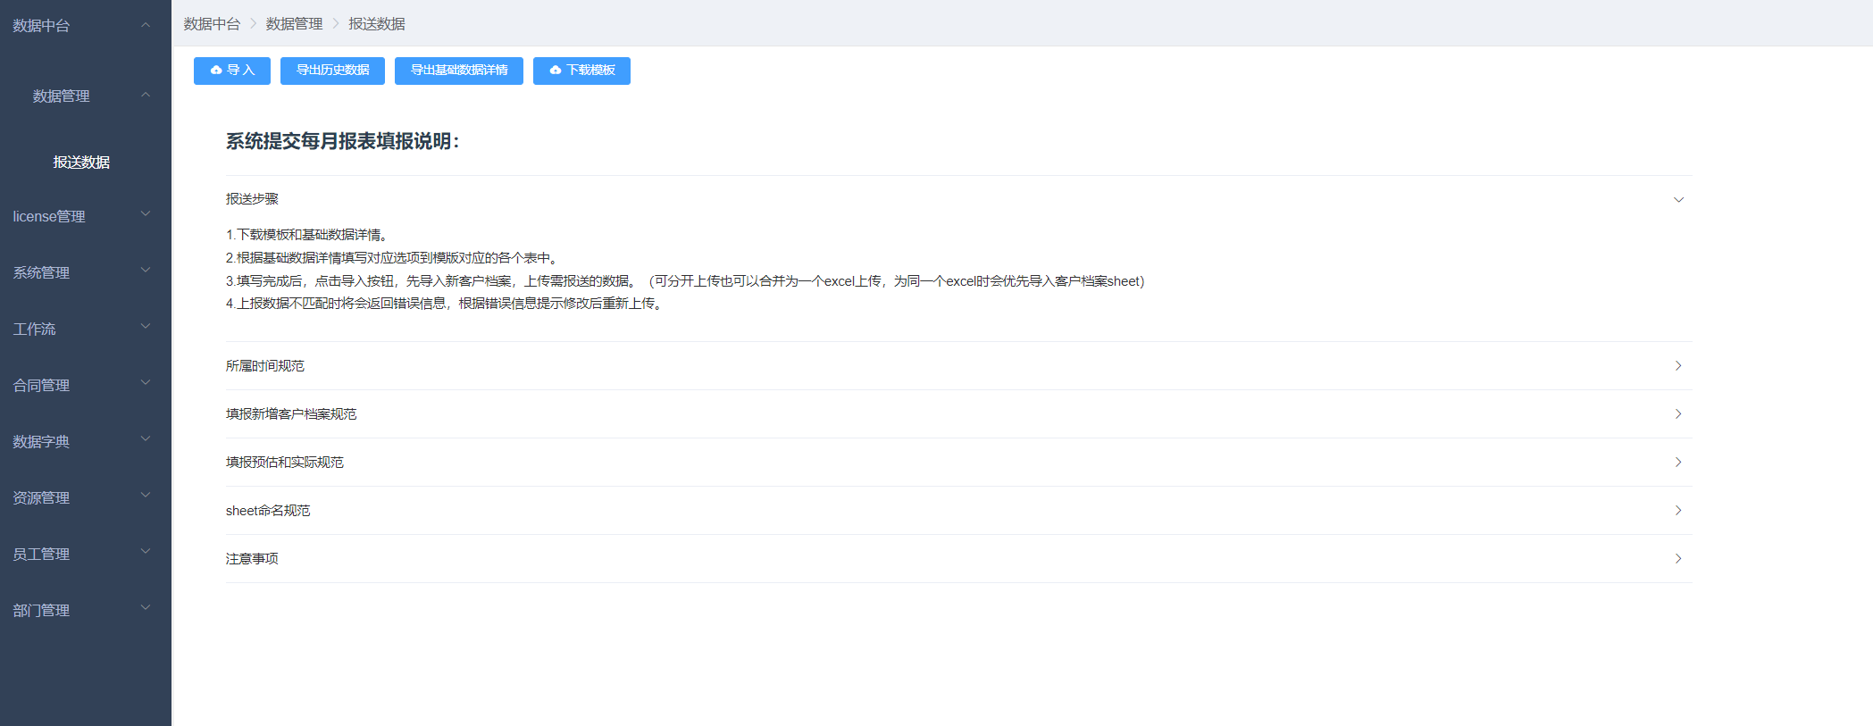This screenshot has height=726, width=1873.
Task: Click chevron arrow beside 资源管理
Action: [146, 495]
